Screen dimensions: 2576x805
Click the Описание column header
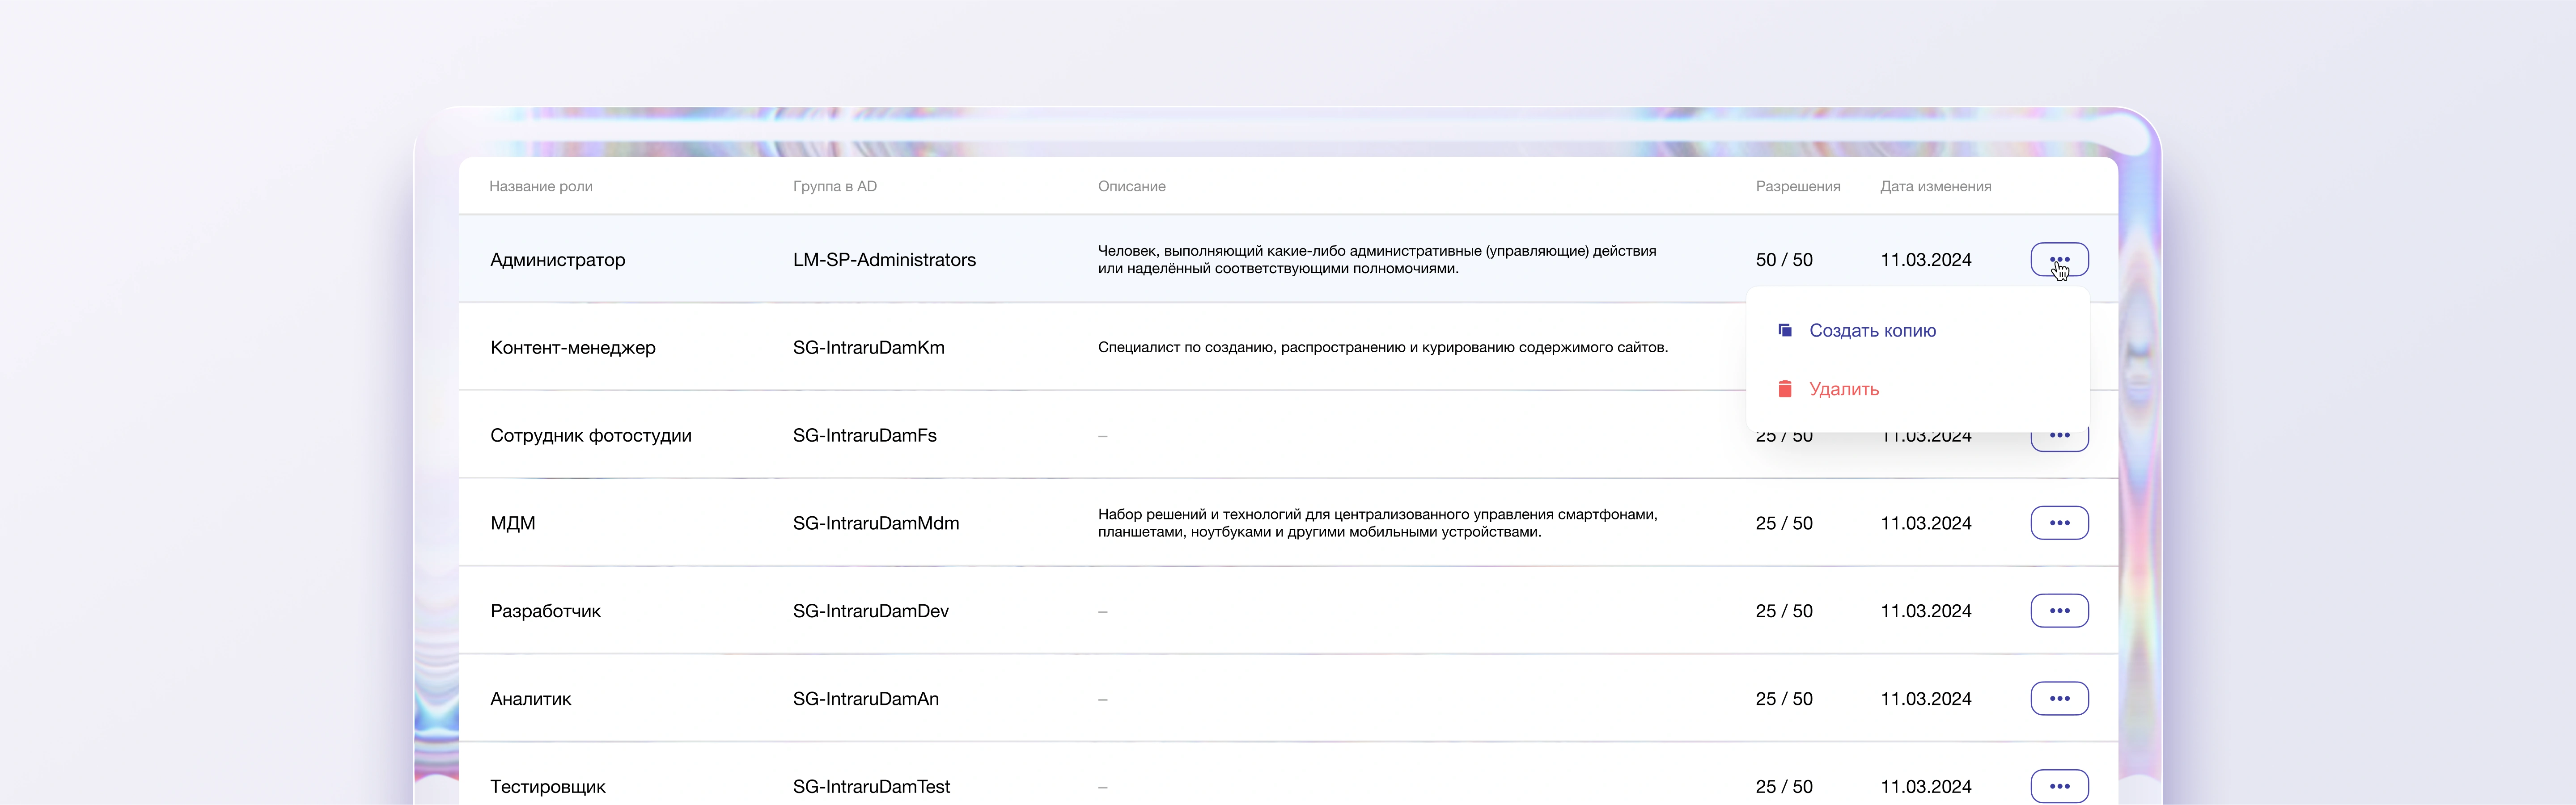[1131, 186]
